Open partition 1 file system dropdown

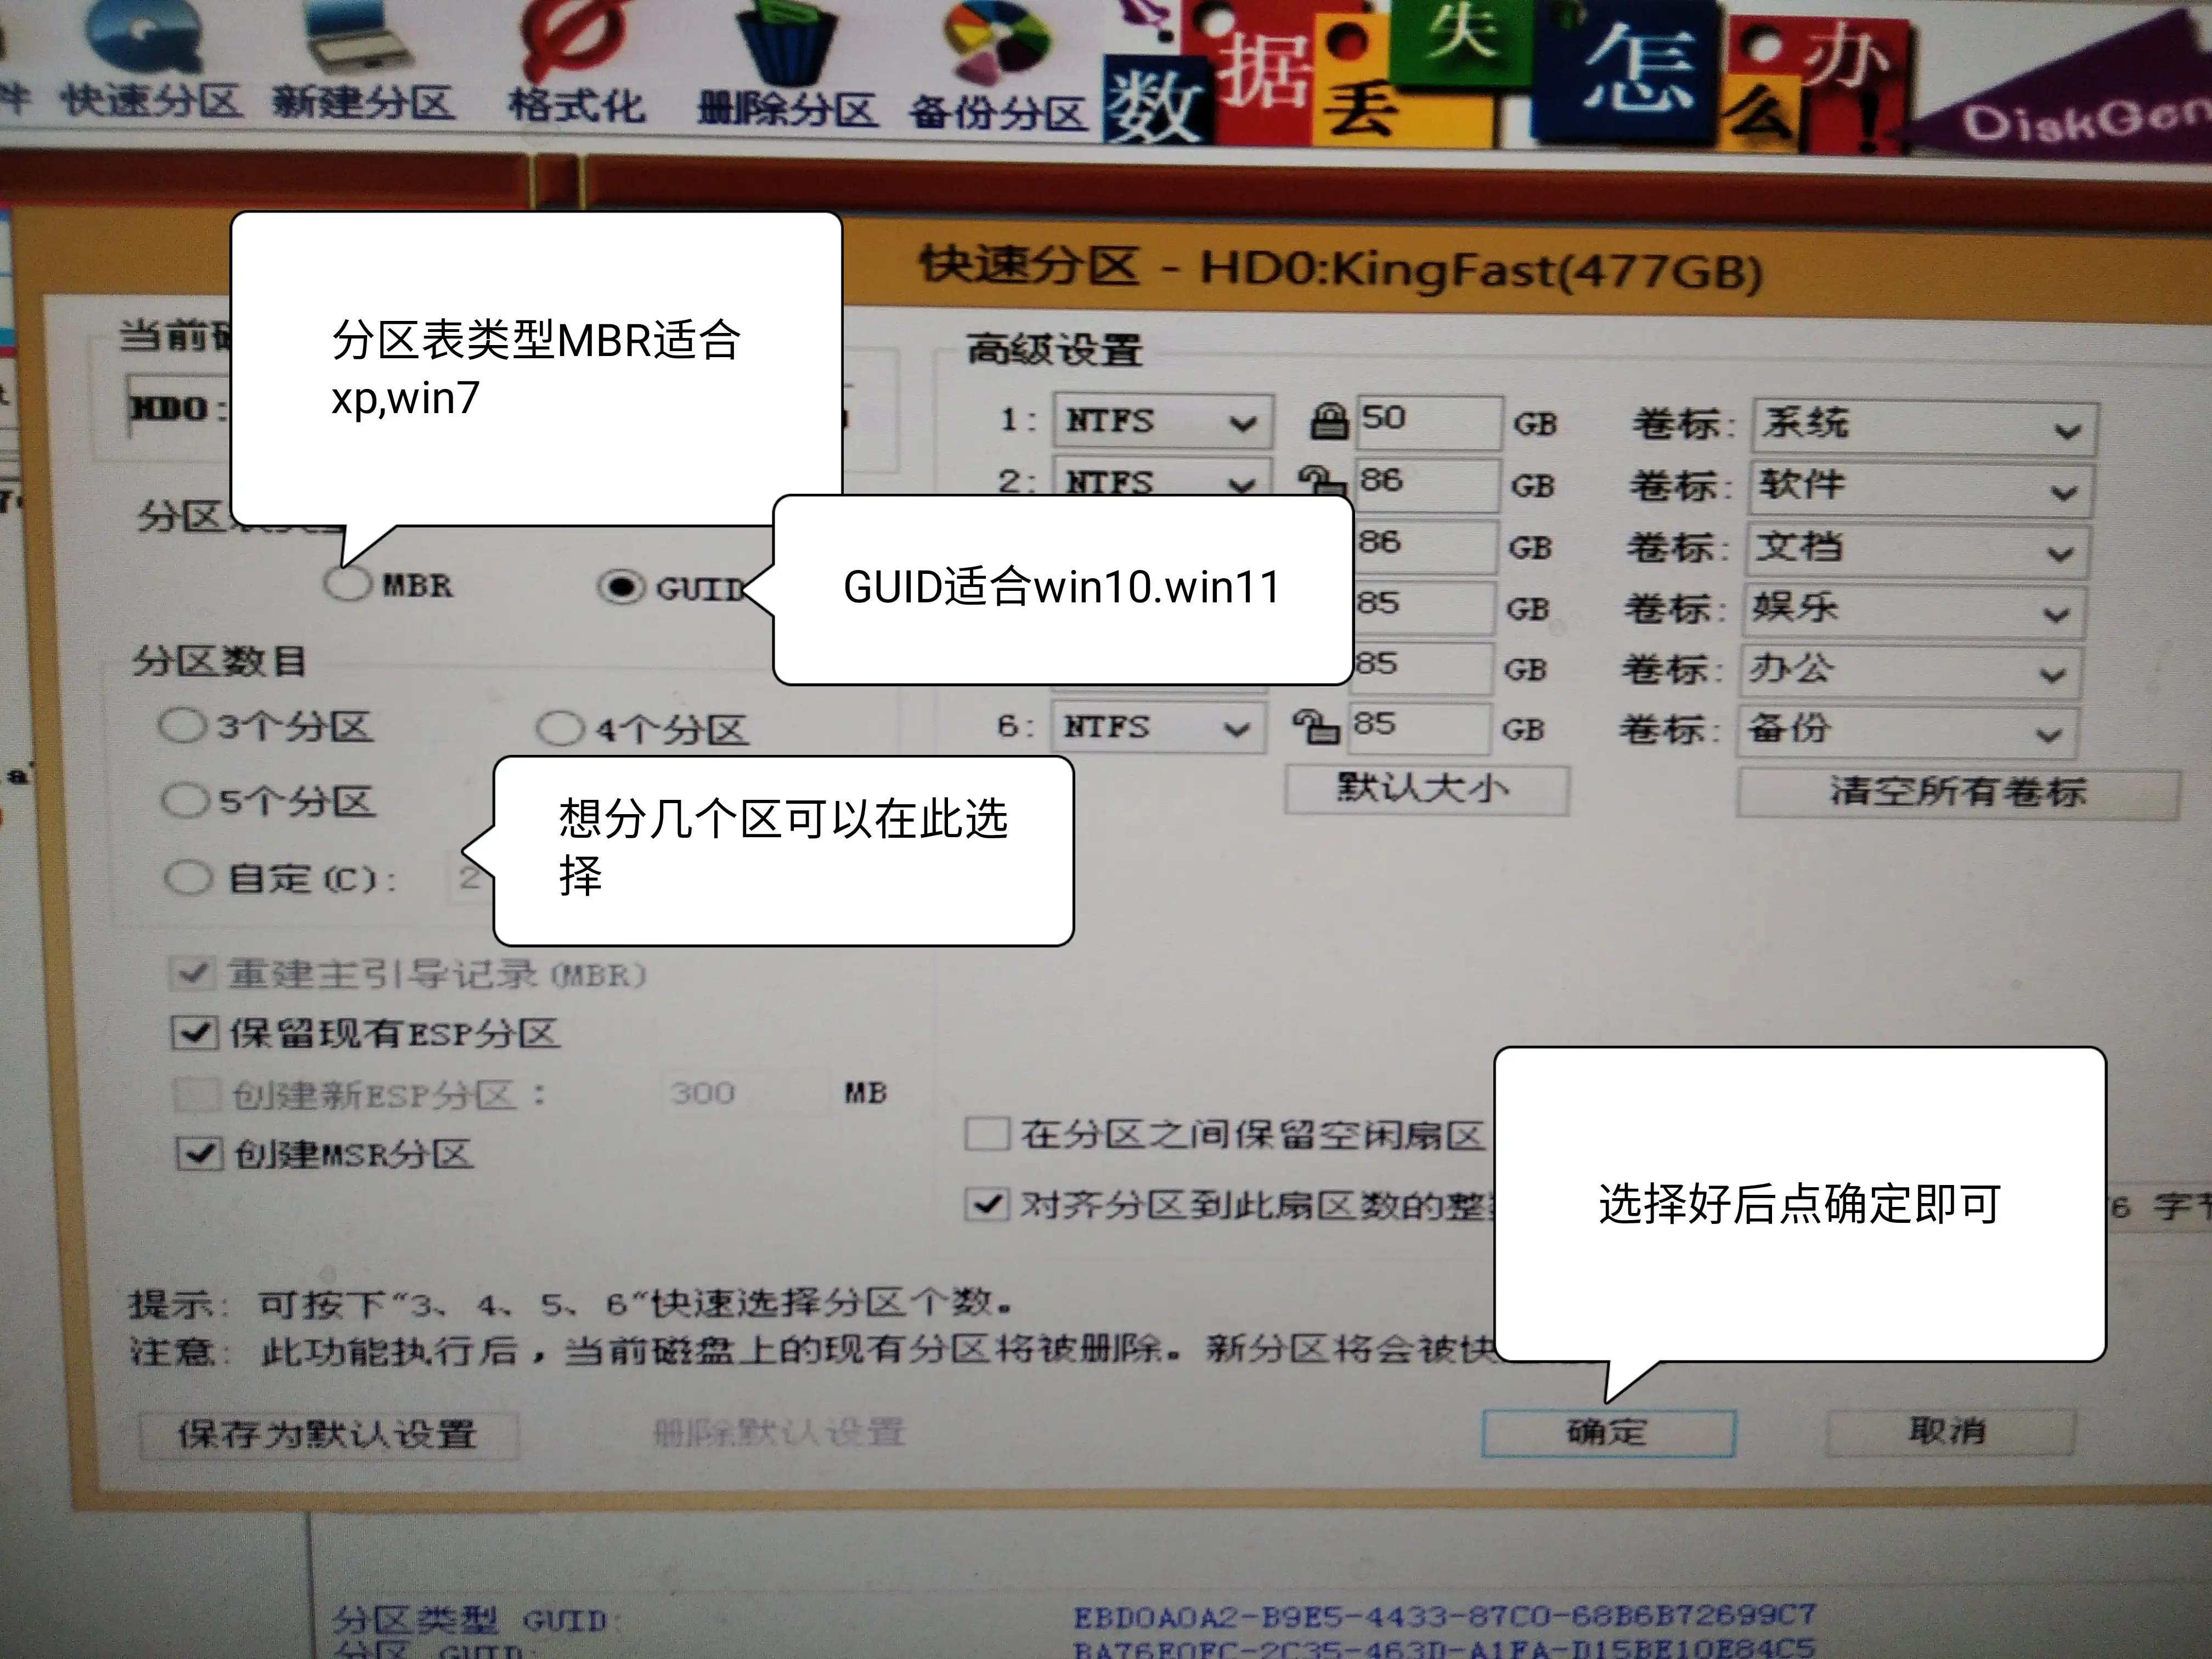coord(1160,423)
